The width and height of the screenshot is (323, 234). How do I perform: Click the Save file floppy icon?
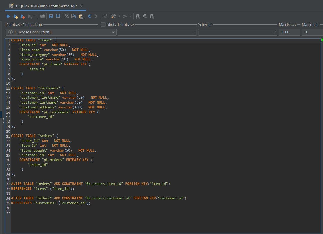click(51, 16)
